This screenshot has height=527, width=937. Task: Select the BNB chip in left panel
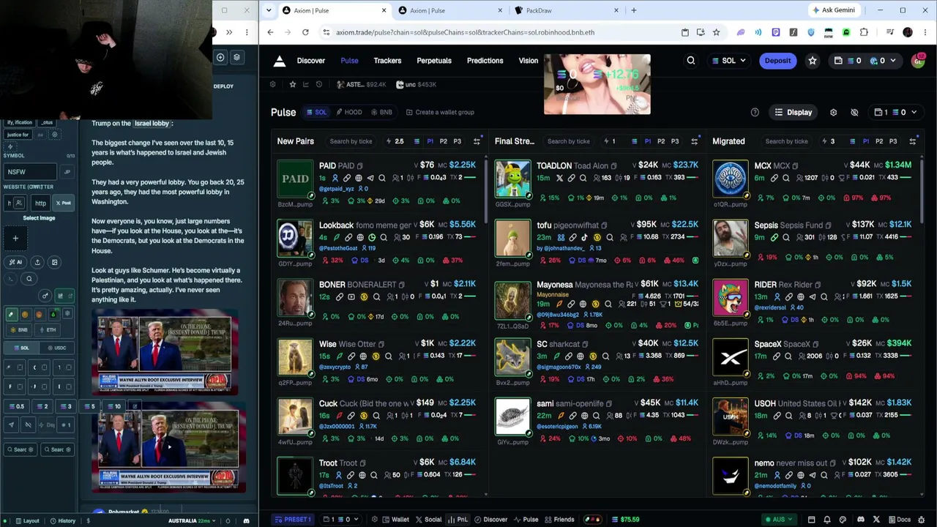pos(18,330)
